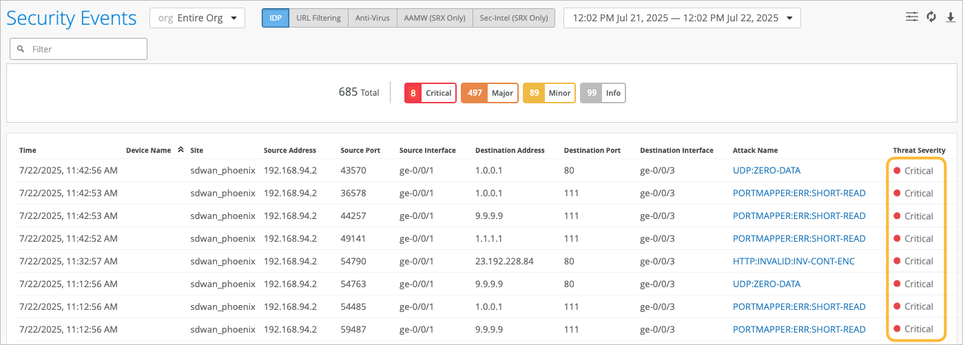Viewport: 963px width, 345px height.
Task: Toggle the Minor severity filter
Action: 549,93
